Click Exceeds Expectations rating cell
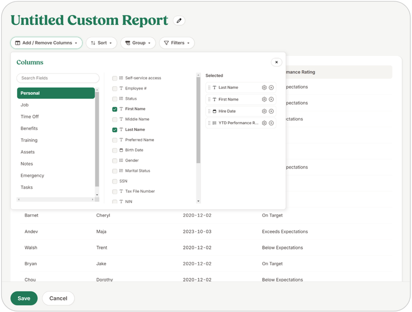 pos(285,232)
